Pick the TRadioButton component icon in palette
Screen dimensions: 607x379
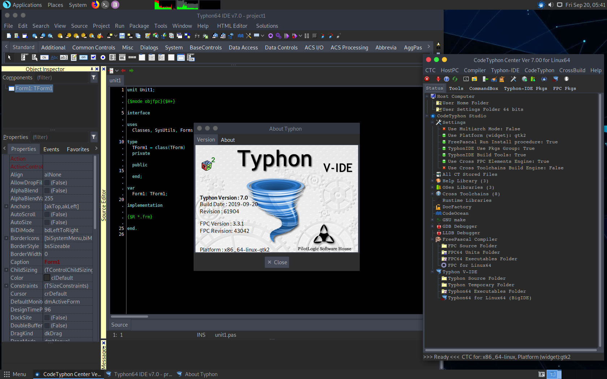point(103,57)
